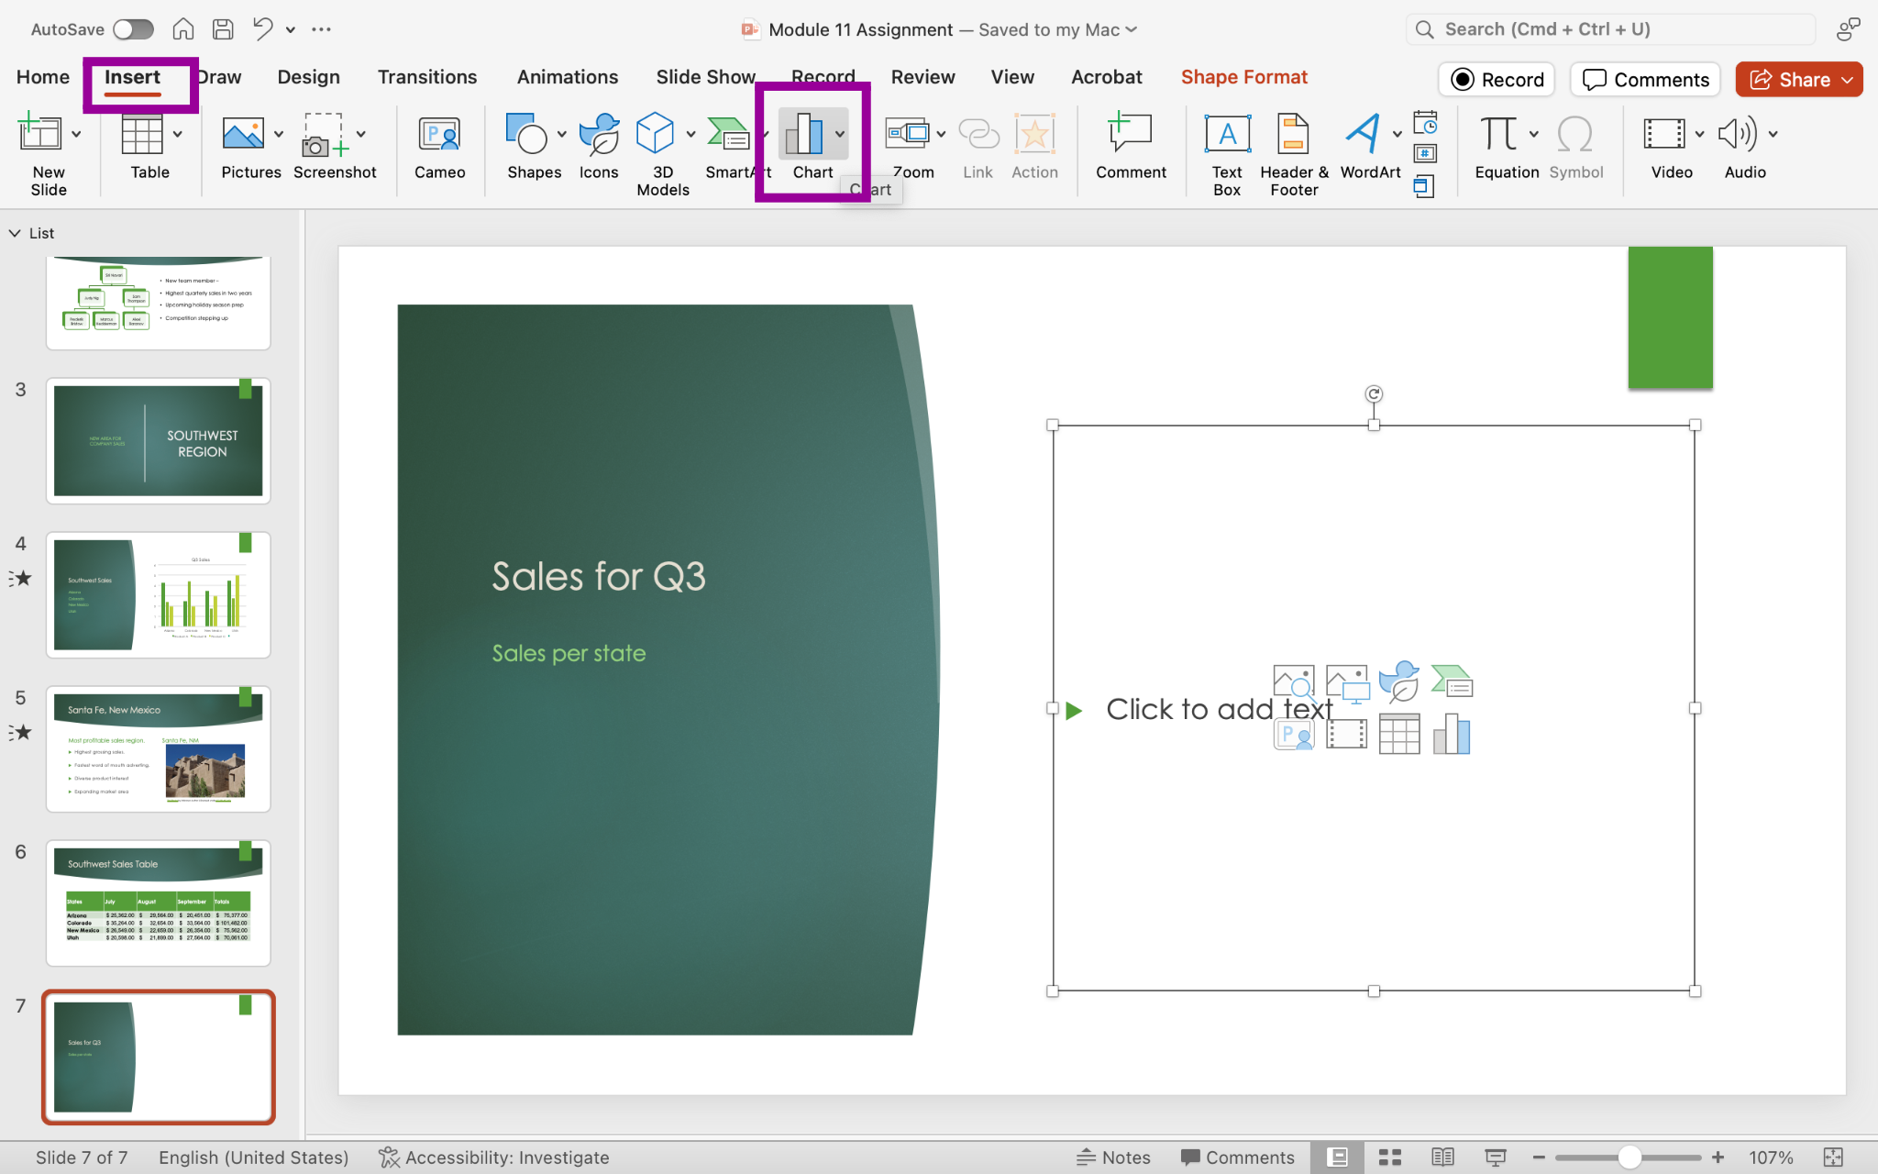Expand the Shapes dropdown arrow
This screenshot has height=1174, width=1878.
(x=561, y=135)
